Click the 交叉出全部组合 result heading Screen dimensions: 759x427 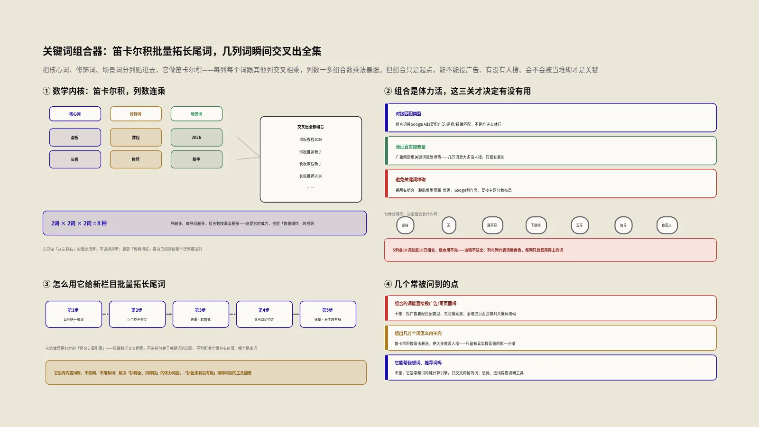click(311, 127)
